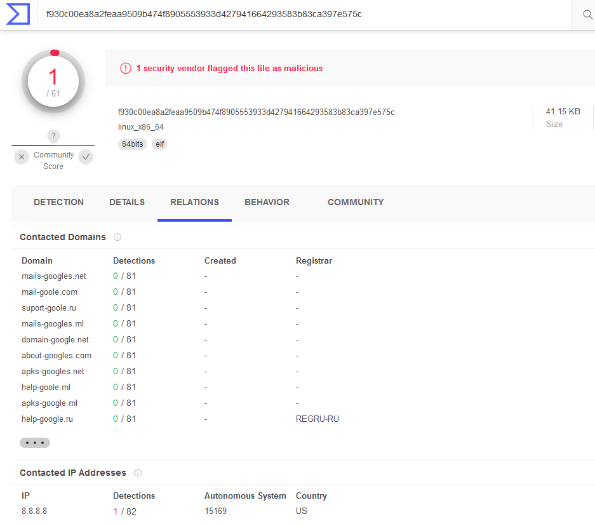Image resolution: width=595 pixels, height=526 pixels.
Task: Open the DETAILS tab
Action: (x=127, y=202)
